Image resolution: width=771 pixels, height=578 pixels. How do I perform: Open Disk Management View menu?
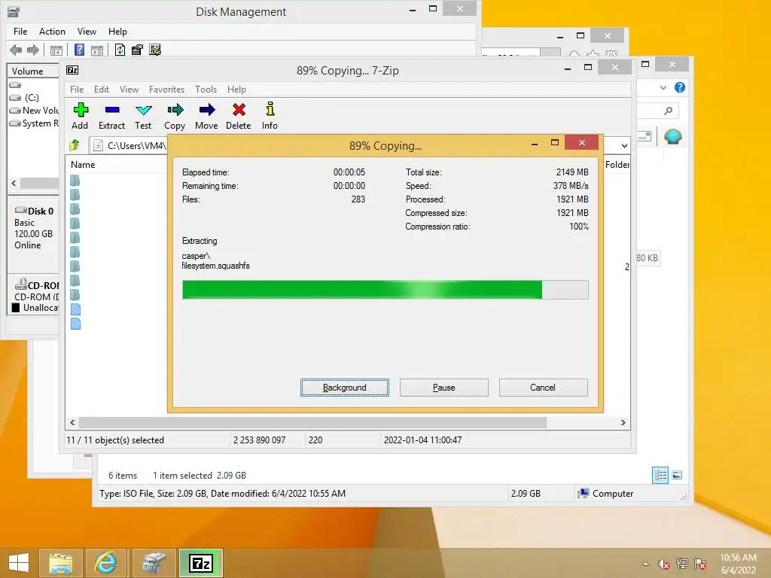[x=87, y=32]
